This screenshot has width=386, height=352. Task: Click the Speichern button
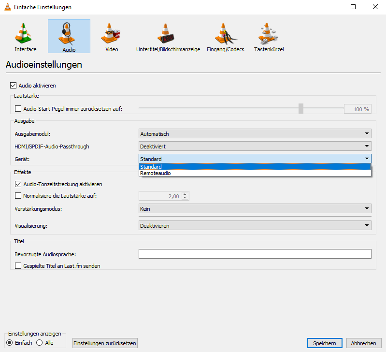324,343
